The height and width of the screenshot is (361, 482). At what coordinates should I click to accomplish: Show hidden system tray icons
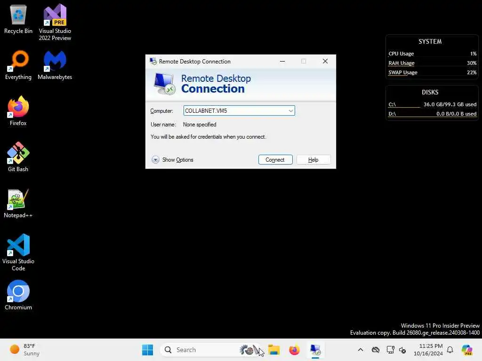click(x=361, y=350)
